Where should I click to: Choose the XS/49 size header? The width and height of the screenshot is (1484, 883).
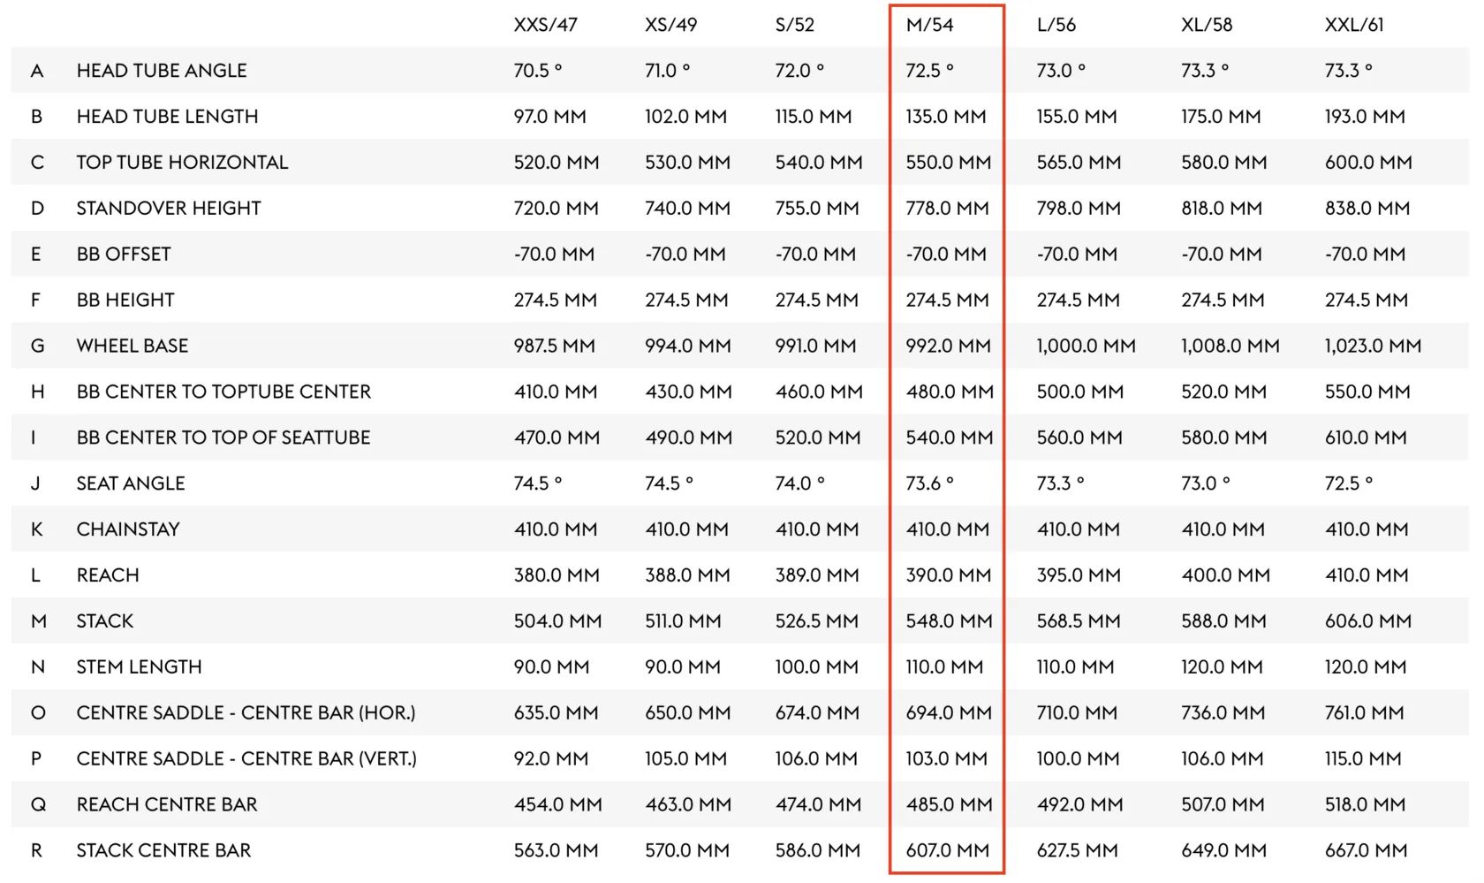tap(670, 25)
